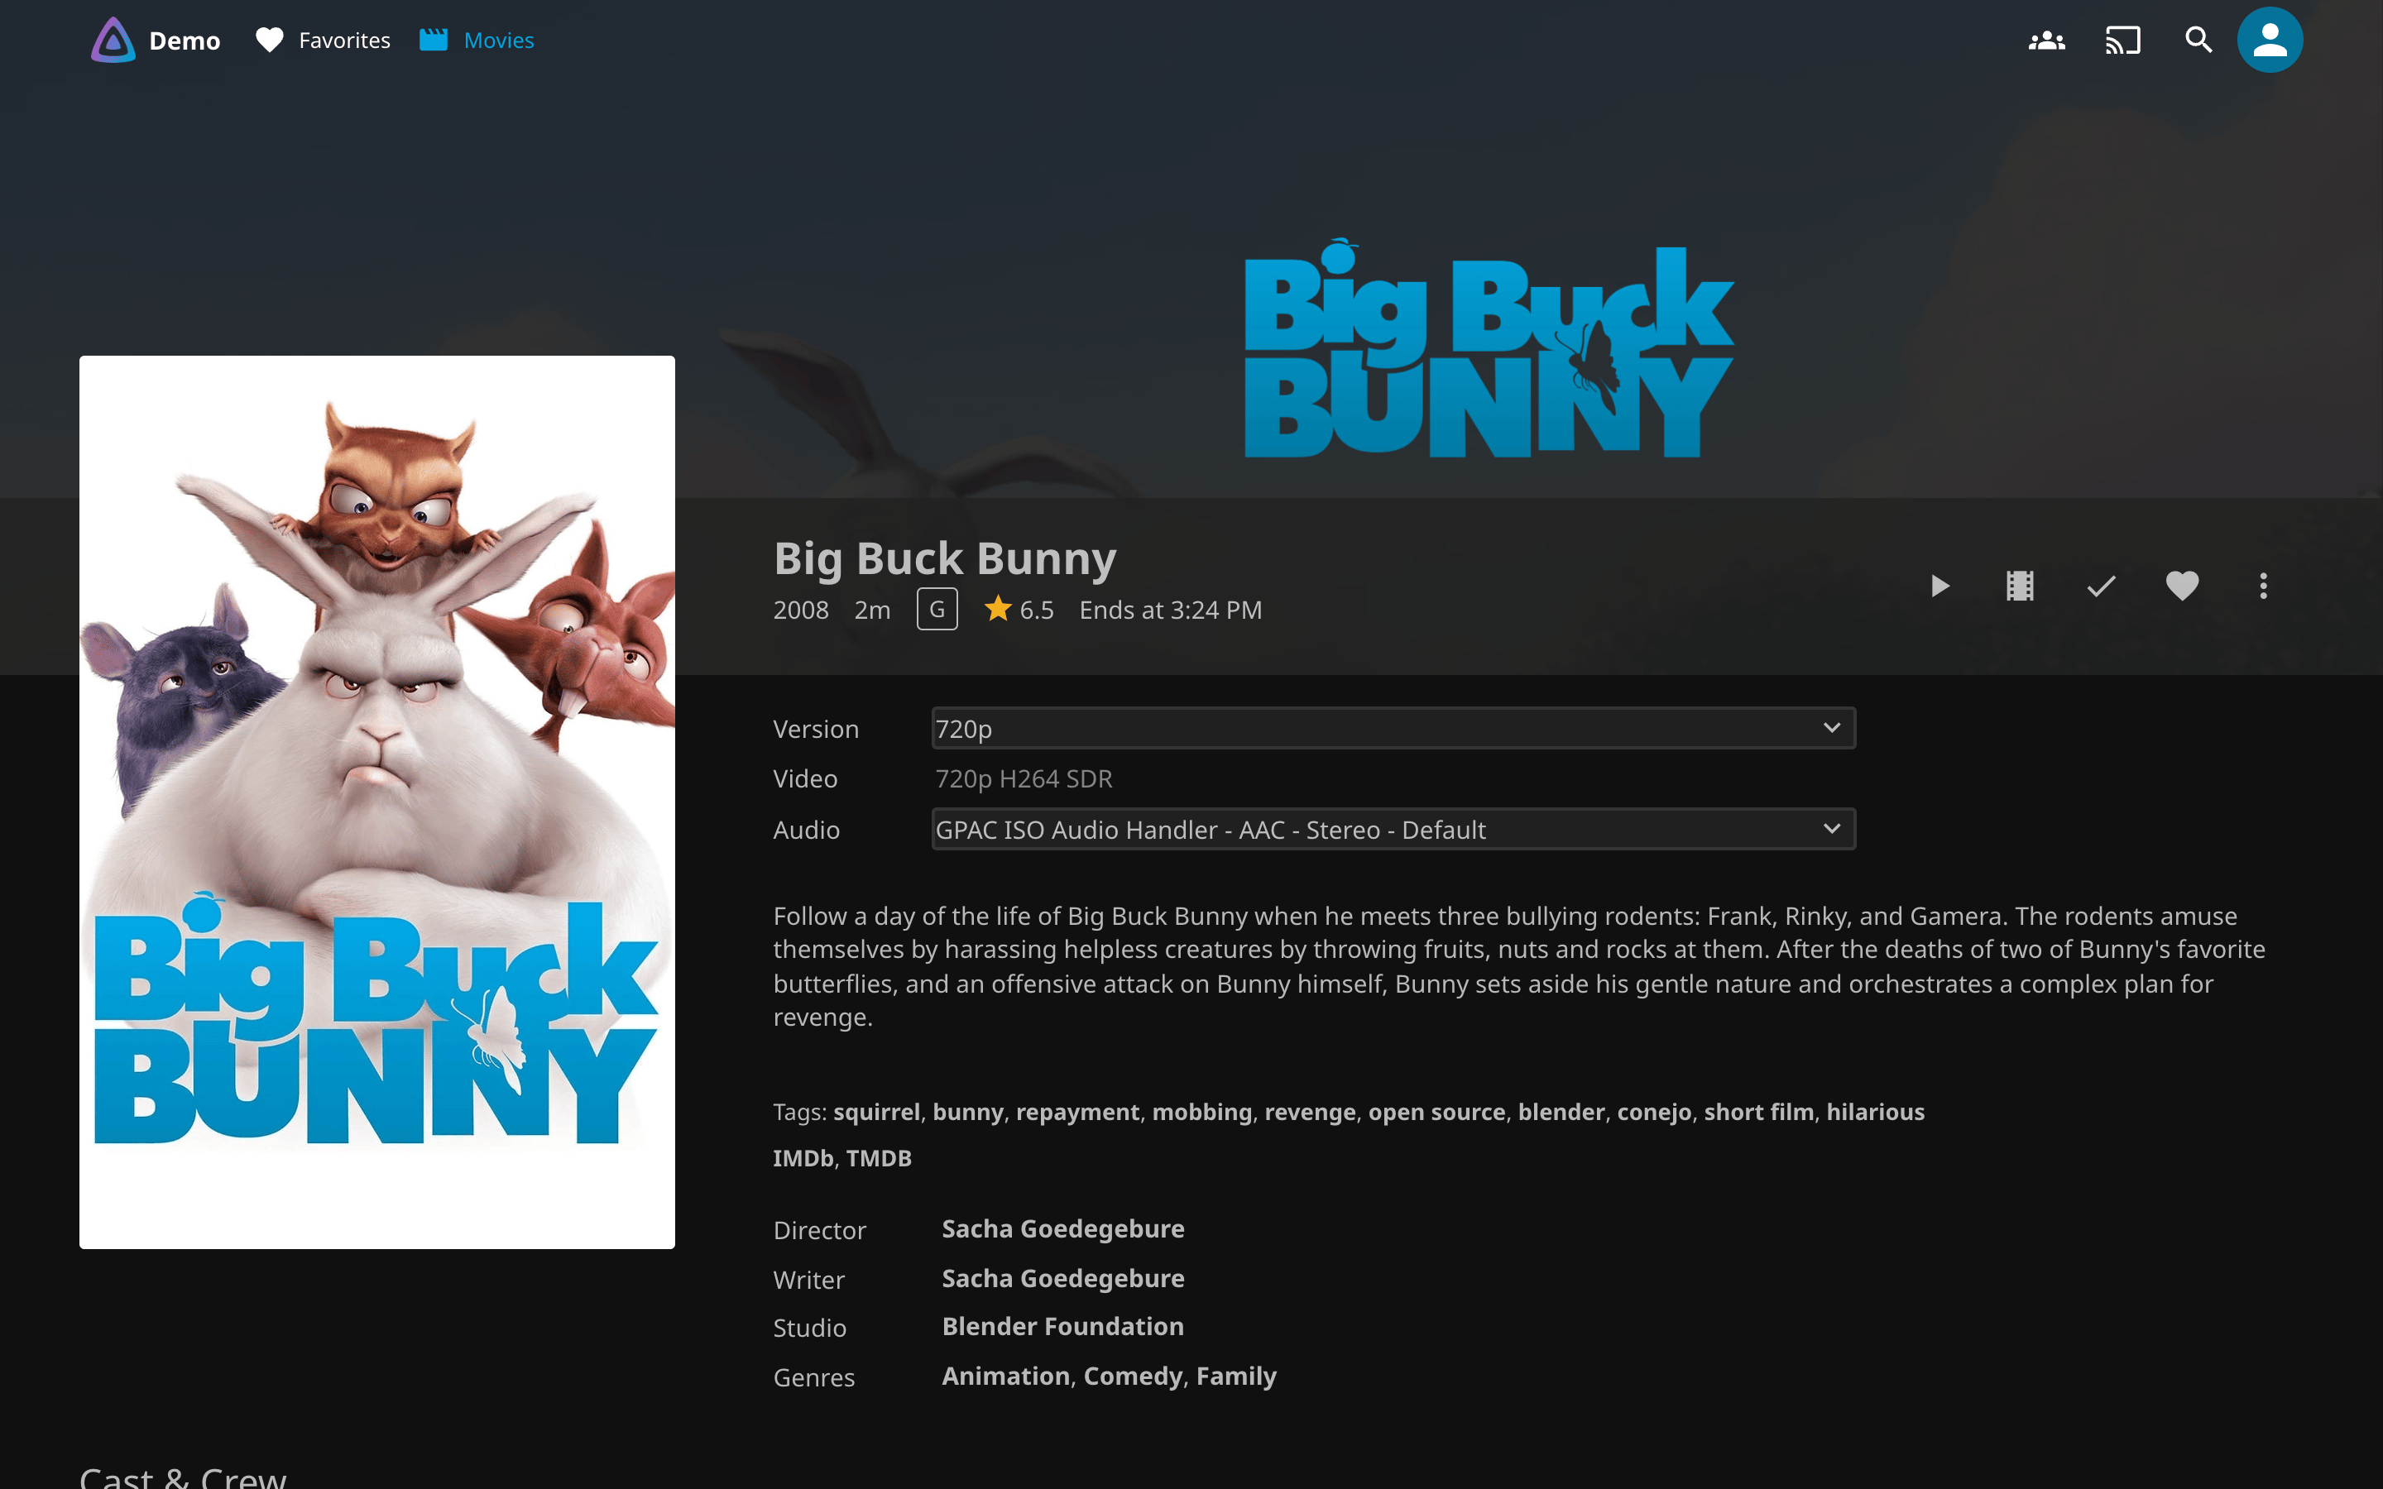
Task: Open the TMDB external link
Action: pyautogui.click(x=879, y=1158)
